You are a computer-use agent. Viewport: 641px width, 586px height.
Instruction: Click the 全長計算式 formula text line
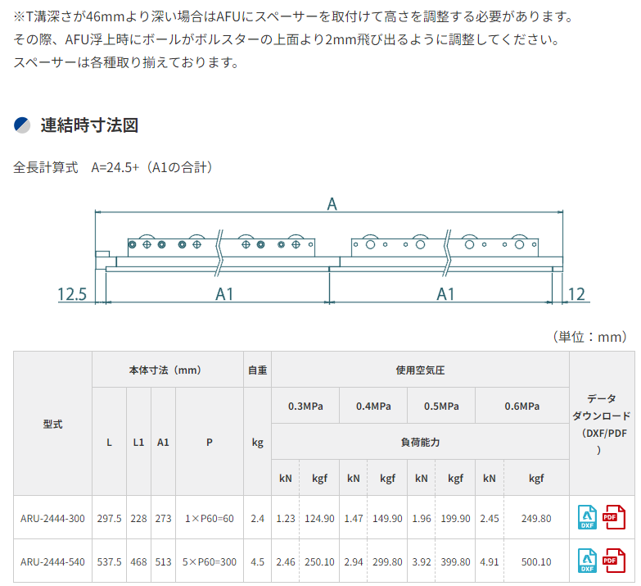point(115,167)
